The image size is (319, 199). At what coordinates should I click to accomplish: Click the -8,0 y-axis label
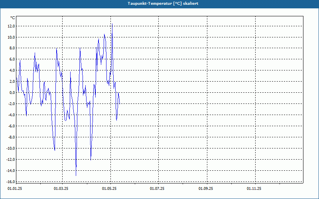12,137
